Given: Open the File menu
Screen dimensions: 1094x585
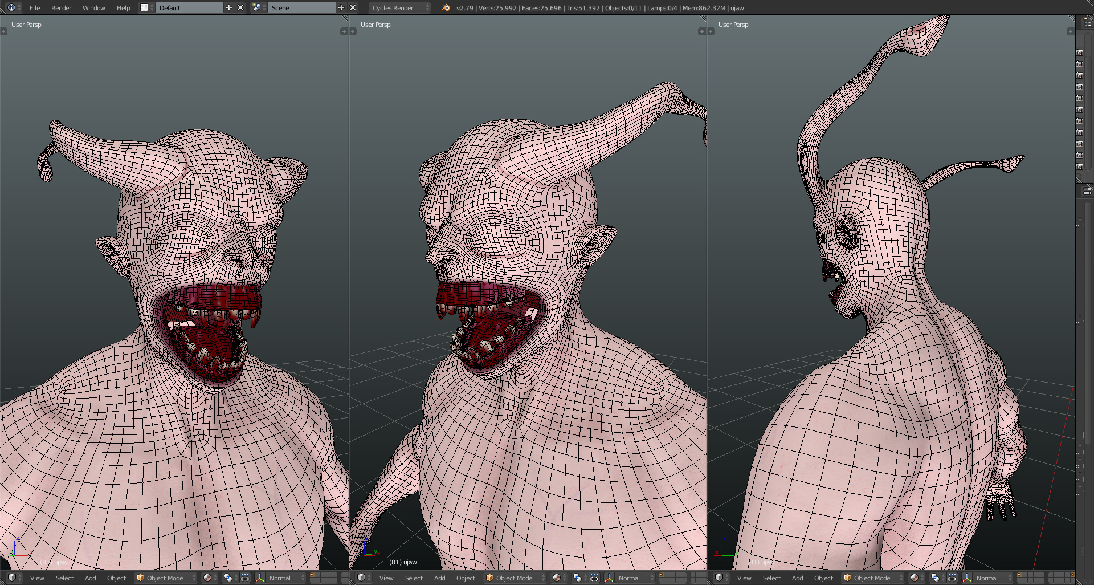Looking at the screenshot, I should pyautogui.click(x=35, y=8).
